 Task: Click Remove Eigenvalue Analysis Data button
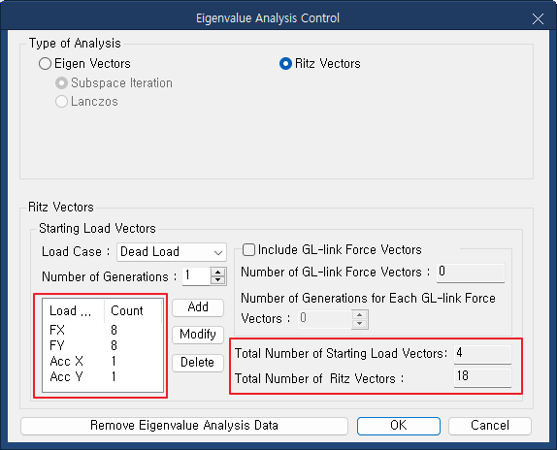pos(184,426)
